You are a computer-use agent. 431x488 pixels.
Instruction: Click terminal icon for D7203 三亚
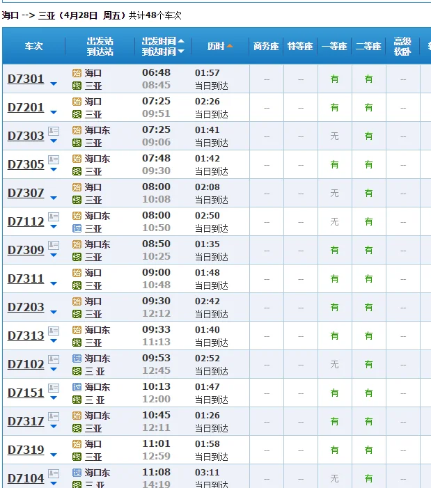pos(77,314)
